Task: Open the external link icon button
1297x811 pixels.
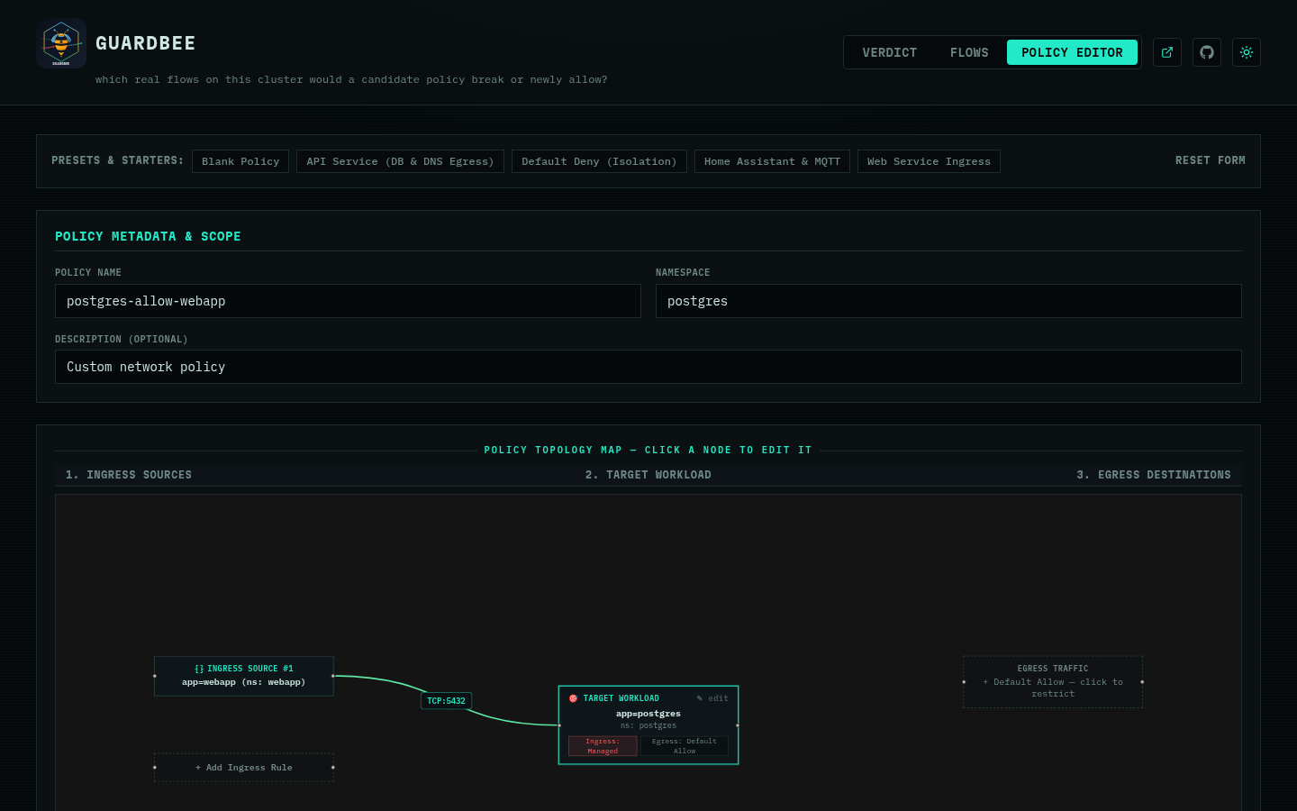Action: (x=1167, y=52)
